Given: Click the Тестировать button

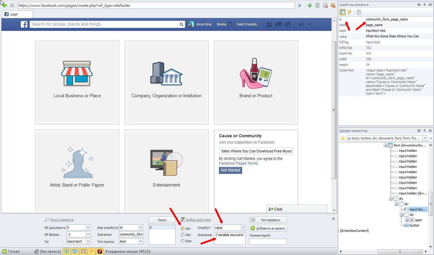Looking at the screenshot, I should click(x=268, y=220).
